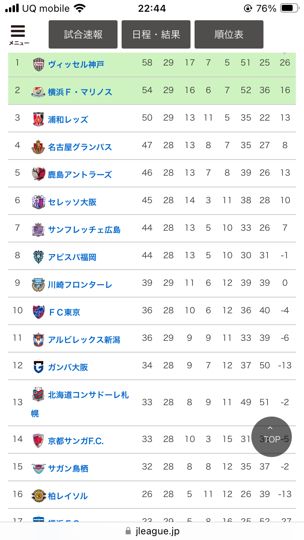Screen dimensions: 304x540
Task: Tap the round TOP back-to-top button
Action: 272,437
